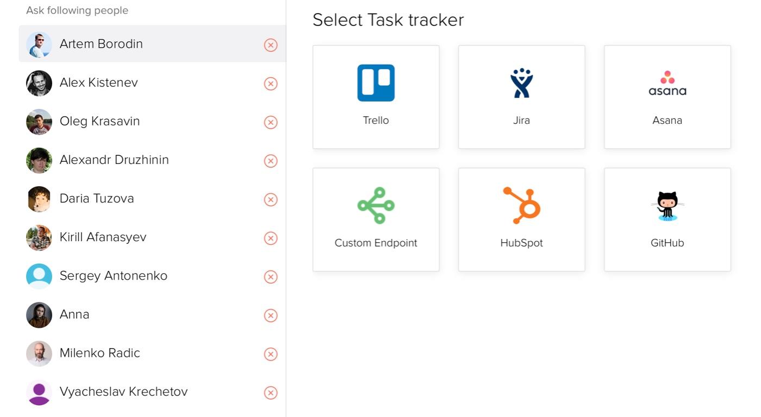The height and width of the screenshot is (417, 761).
Task: Remove Alex Kistenev from the list
Action: 271,84
